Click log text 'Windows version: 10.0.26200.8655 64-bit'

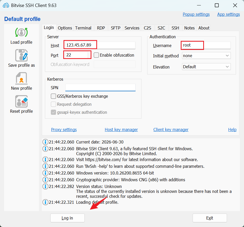pos(115,173)
